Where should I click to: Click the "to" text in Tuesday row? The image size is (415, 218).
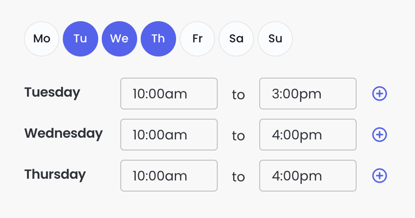point(238,94)
